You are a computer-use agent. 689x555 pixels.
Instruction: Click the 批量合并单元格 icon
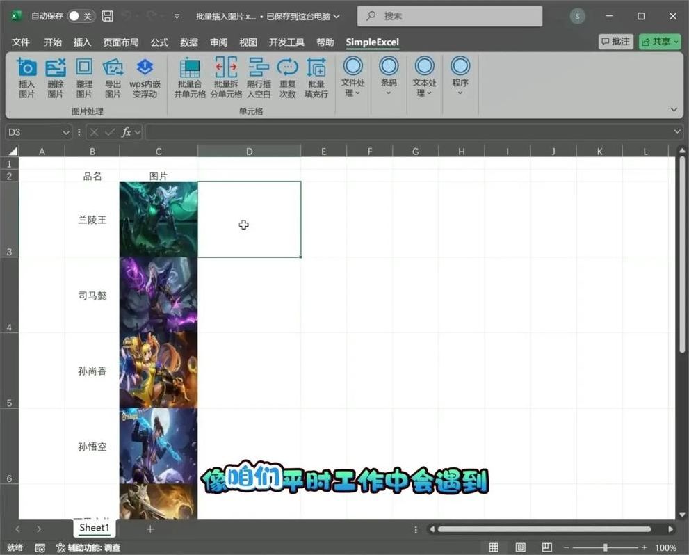pos(190,77)
